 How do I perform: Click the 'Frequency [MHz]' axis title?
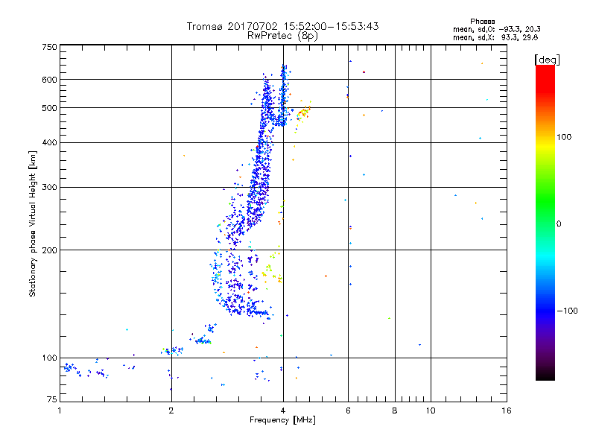point(282,420)
